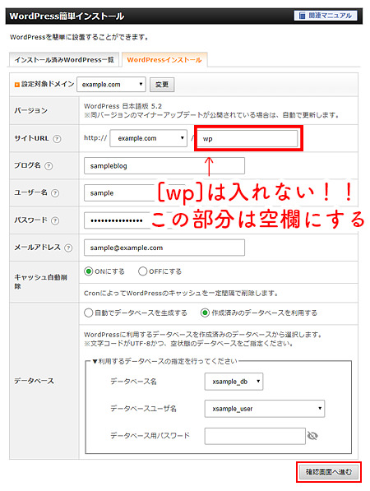Click the book icon in 関連マニュアル
This screenshot has width=370, height=491.
click(302, 16)
